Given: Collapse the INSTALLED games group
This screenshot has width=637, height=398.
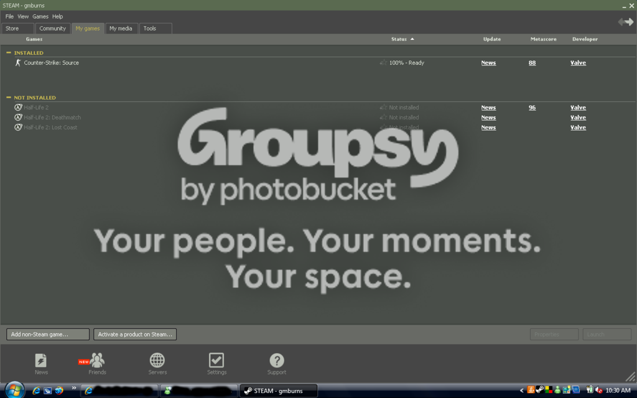Looking at the screenshot, I should click(9, 53).
